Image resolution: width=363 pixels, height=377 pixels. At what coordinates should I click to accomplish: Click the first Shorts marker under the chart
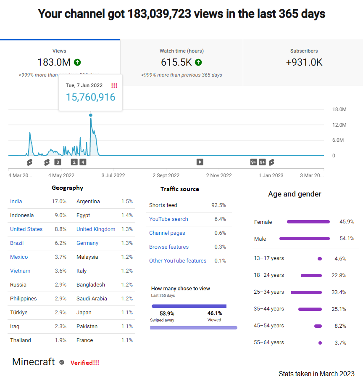29,162
